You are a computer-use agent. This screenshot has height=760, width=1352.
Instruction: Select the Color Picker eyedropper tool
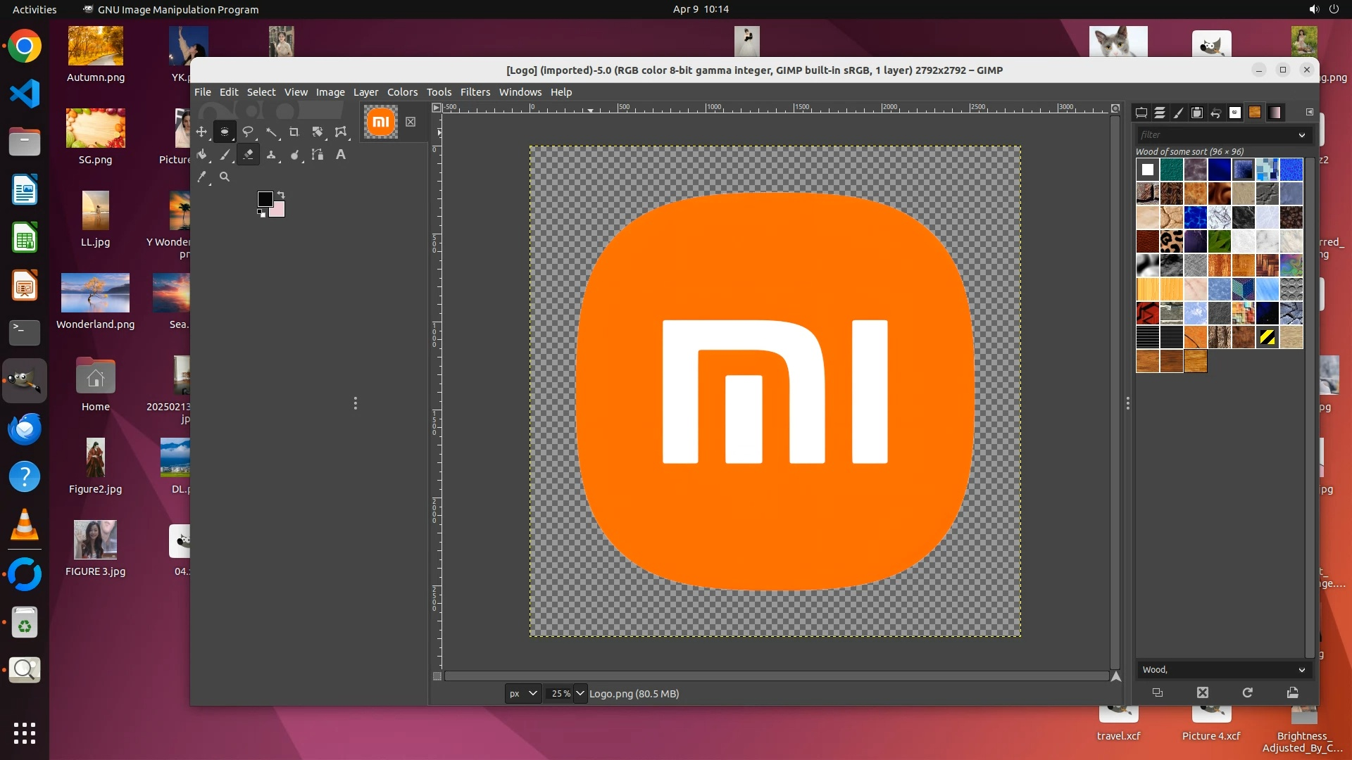(201, 177)
